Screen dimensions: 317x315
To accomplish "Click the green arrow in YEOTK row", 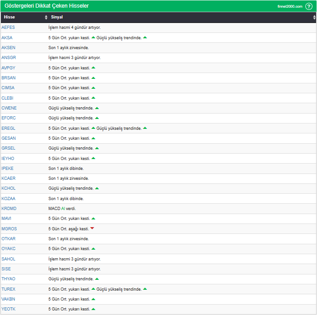I will point(93,309).
